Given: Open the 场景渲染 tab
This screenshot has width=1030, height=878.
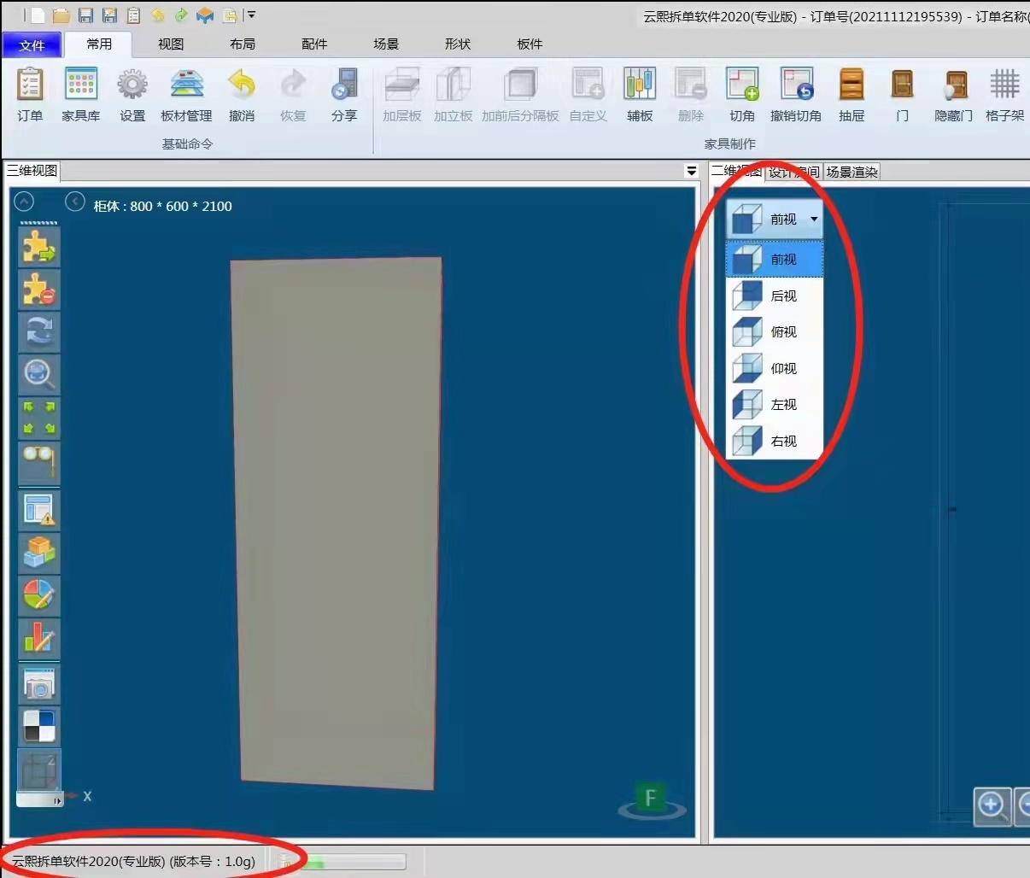Looking at the screenshot, I should [852, 172].
